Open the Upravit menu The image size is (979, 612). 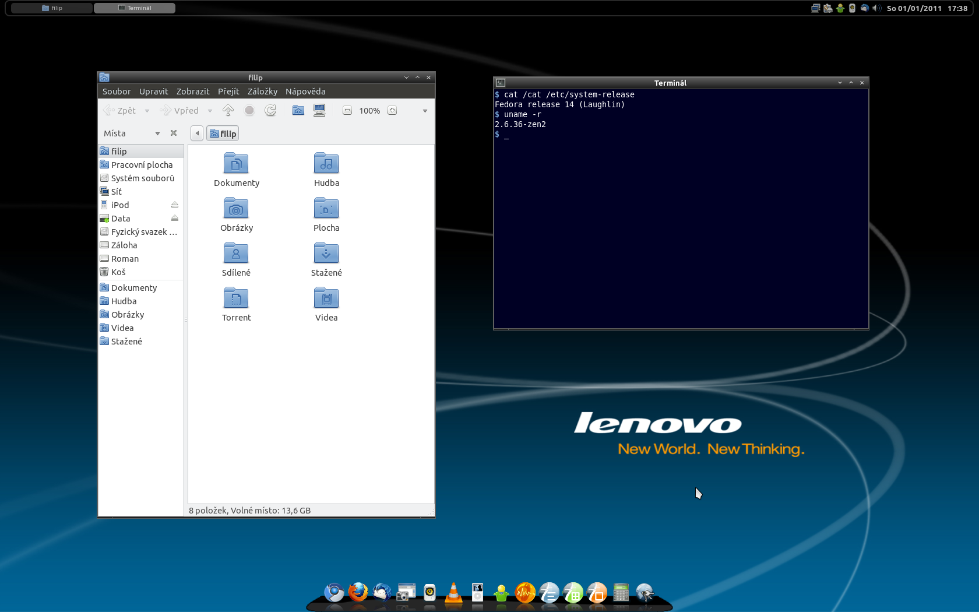pyautogui.click(x=153, y=92)
